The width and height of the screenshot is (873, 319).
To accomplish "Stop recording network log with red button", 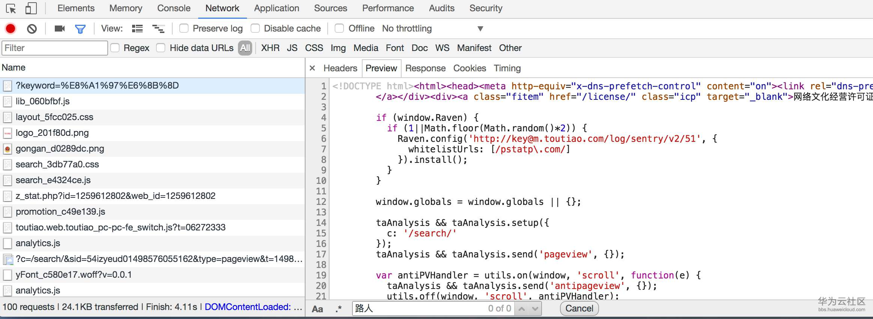I will click(11, 29).
